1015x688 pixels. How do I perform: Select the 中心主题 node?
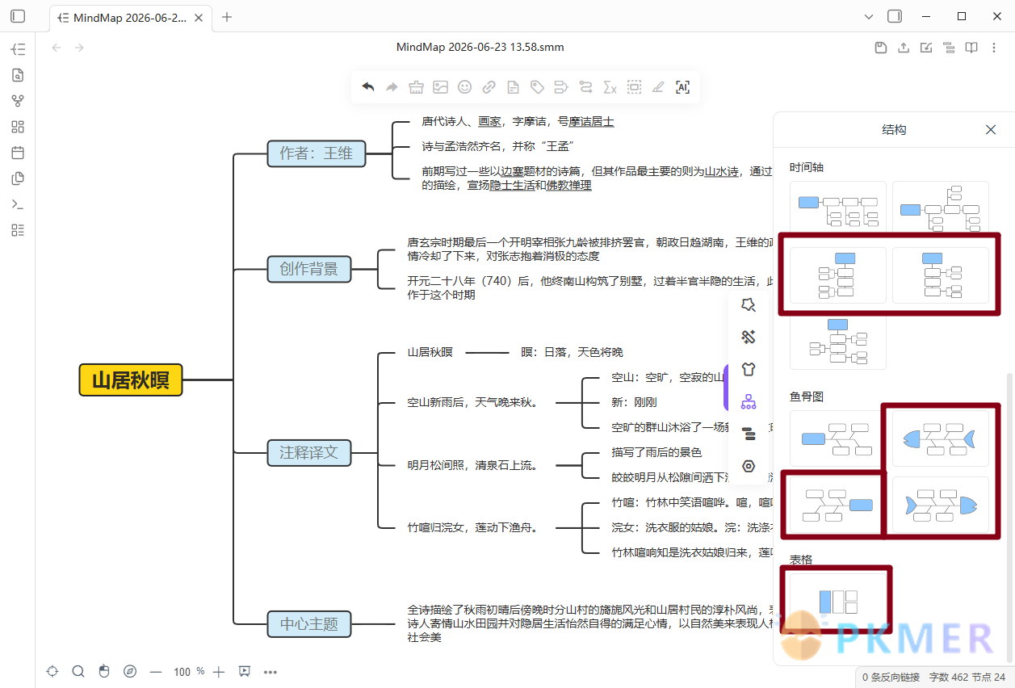coord(309,623)
